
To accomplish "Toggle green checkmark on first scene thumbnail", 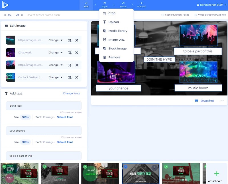I will (4, 167).
